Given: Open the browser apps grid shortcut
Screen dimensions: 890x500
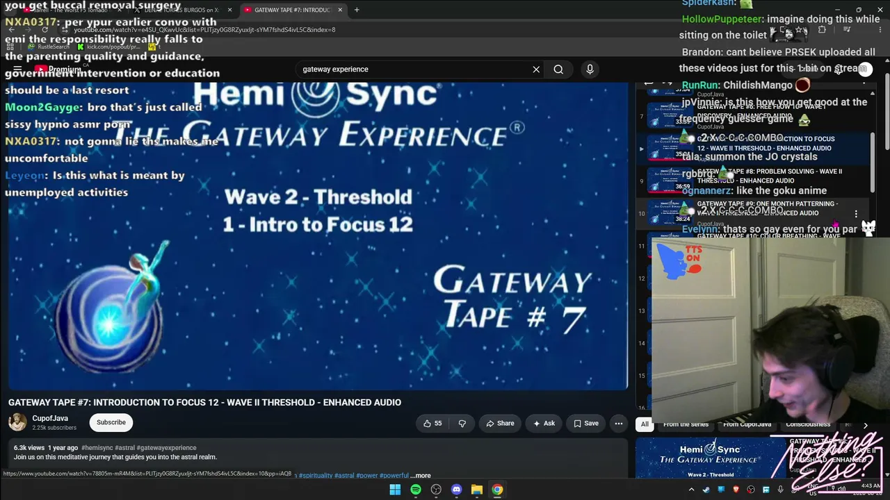Looking at the screenshot, I should coord(10,47).
